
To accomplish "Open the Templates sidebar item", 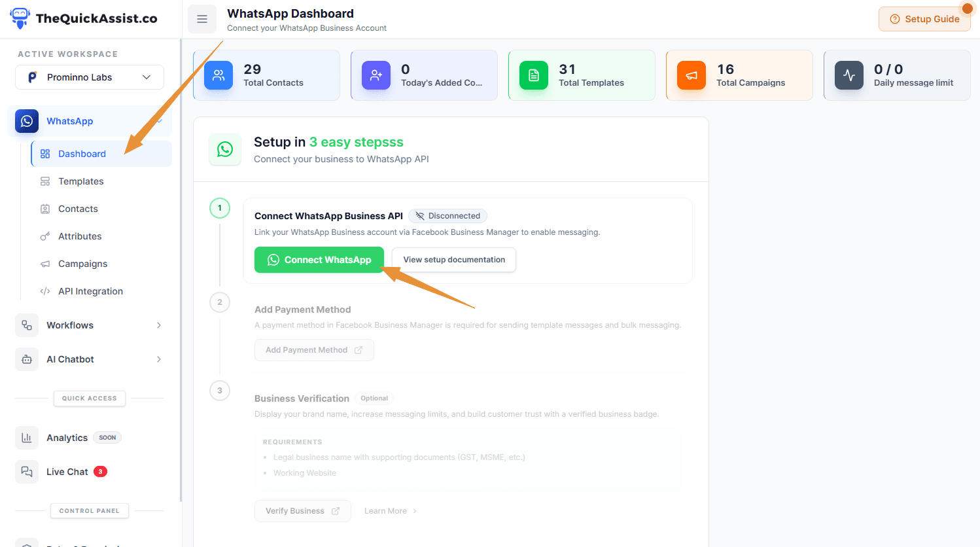I will coord(82,181).
